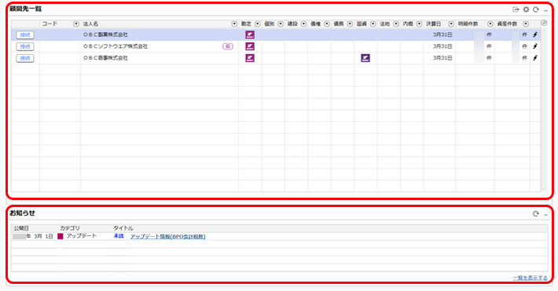Screen dimensions: 558x291
Task: Open 法人名 column filter dropdown
Action: click(x=234, y=24)
